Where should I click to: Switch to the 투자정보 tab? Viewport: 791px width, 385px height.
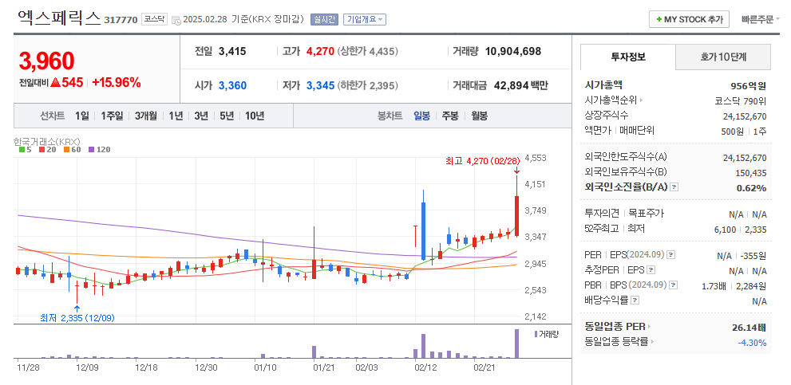click(627, 57)
